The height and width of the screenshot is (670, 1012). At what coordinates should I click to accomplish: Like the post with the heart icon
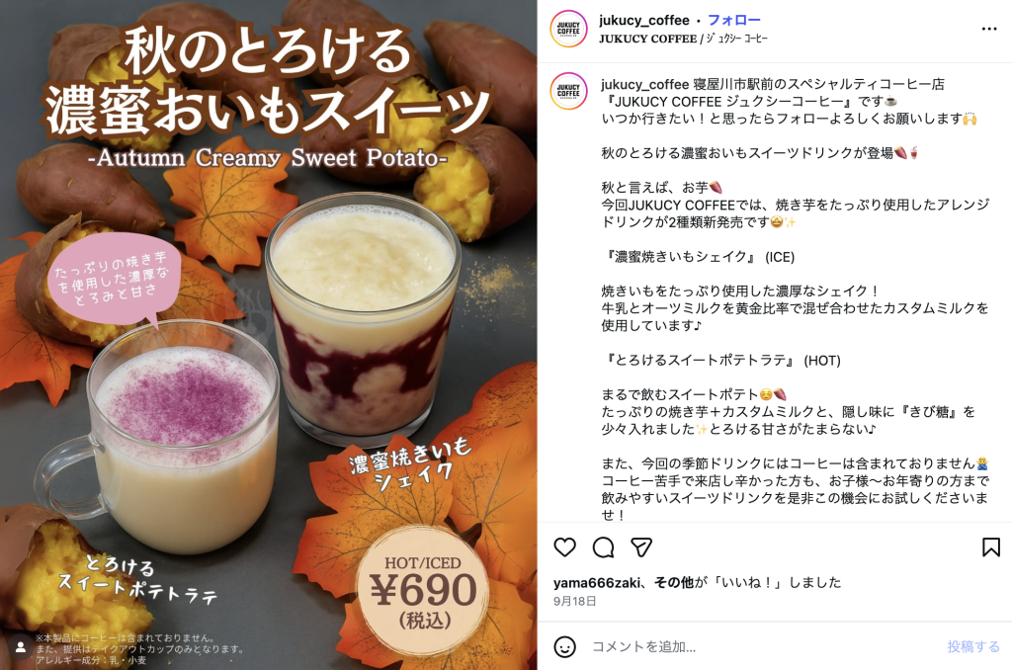(564, 547)
